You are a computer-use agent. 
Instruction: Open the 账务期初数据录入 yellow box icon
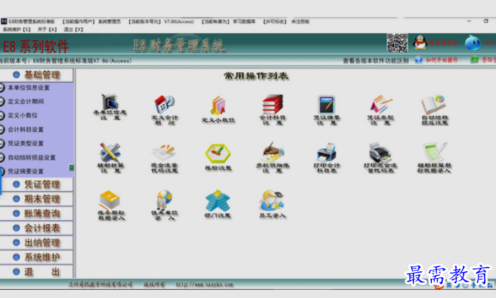click(x=110, y=205)
